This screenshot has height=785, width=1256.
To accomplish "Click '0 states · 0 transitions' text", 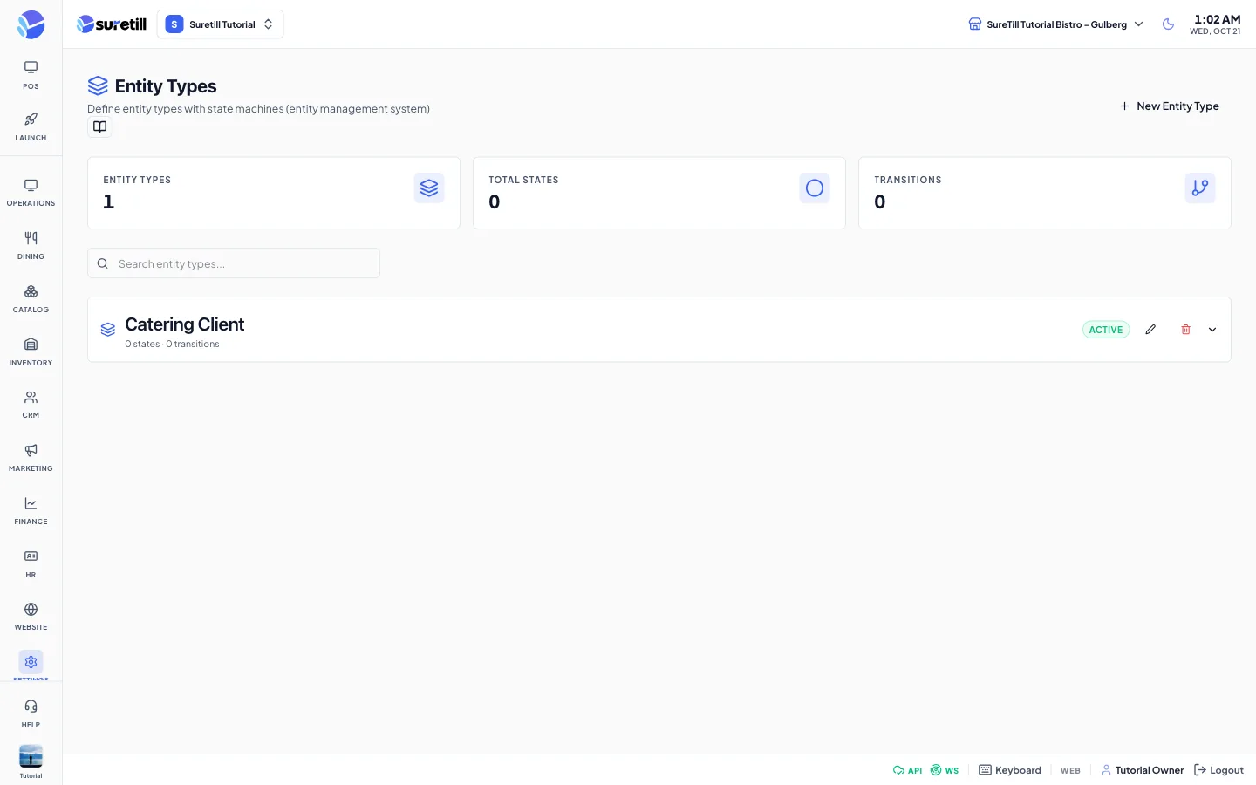I will pos(172,345).
